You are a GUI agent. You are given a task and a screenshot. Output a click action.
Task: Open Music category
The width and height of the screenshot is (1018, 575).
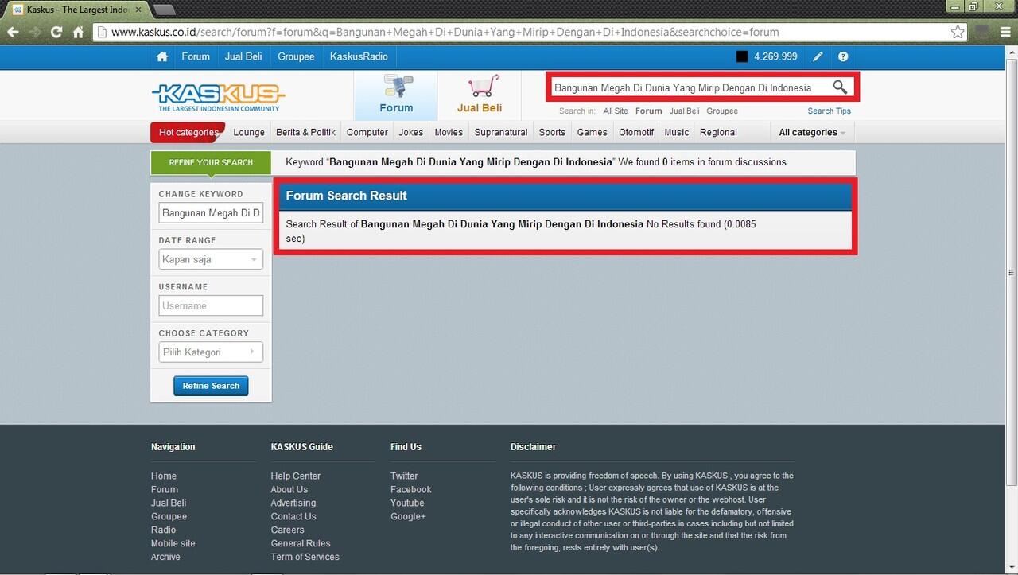pyautogui.click(x=677, y=132)
